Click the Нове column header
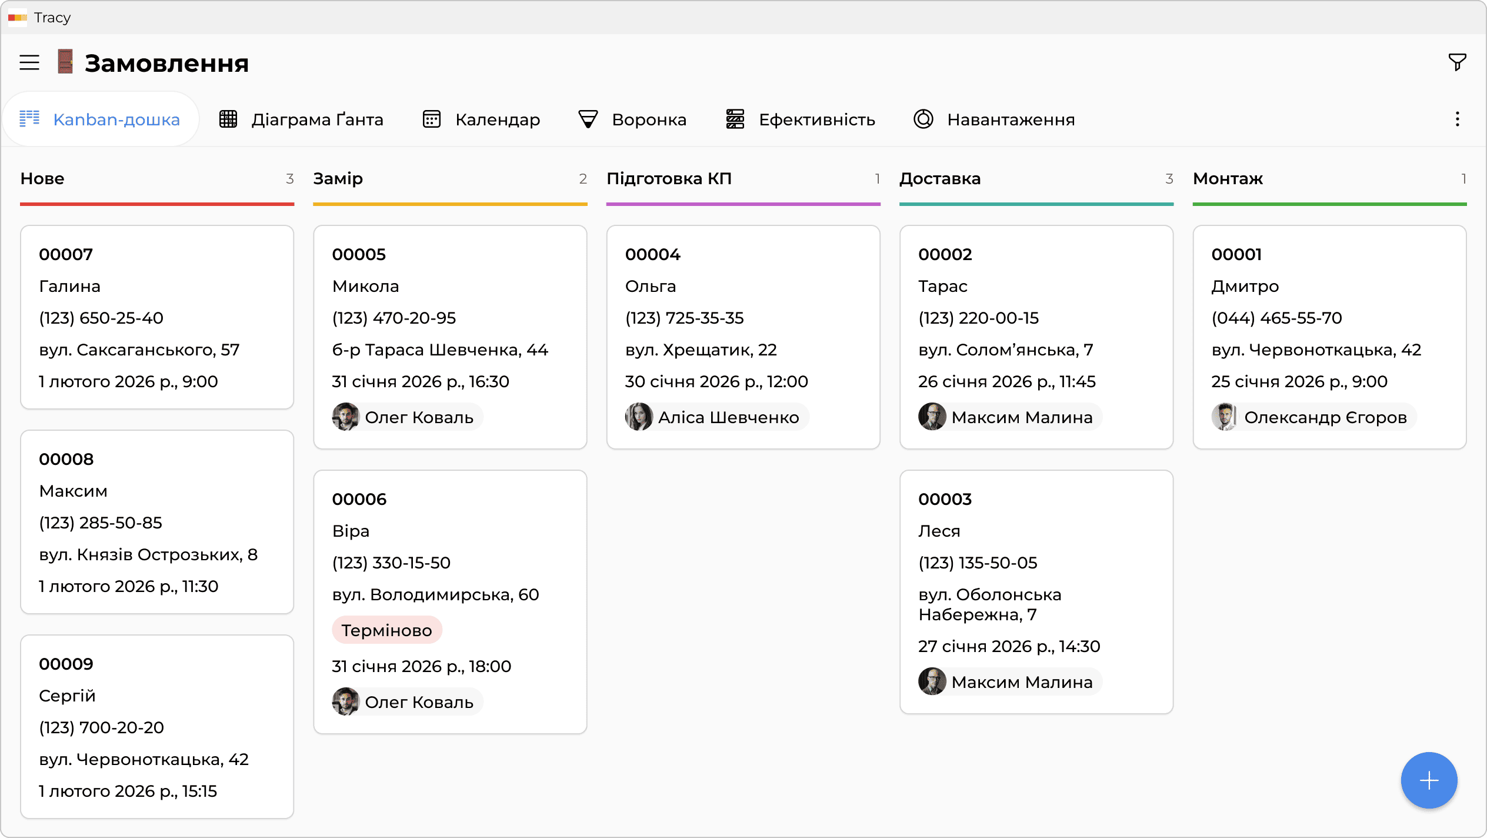The height and width of the screenshot is (838, 1487). click(42, 178)
